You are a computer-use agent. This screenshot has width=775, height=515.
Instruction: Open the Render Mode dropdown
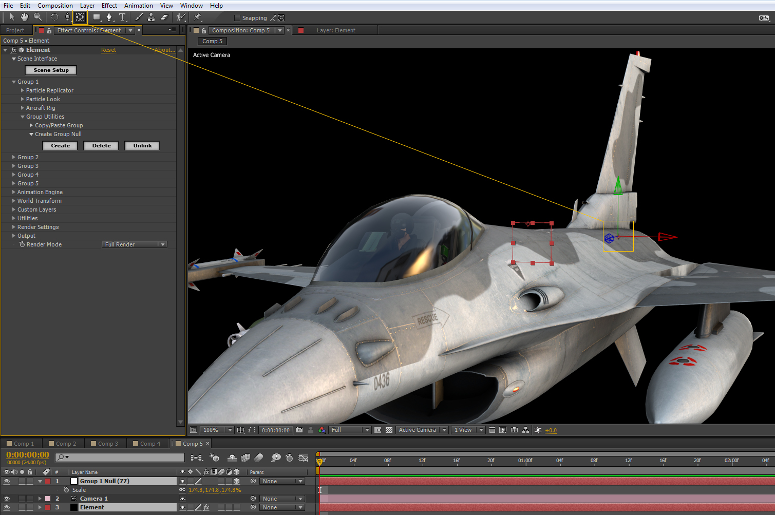135,244
